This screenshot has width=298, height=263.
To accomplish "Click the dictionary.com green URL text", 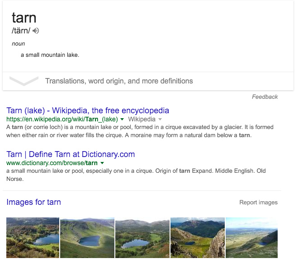I will (52, 163).
